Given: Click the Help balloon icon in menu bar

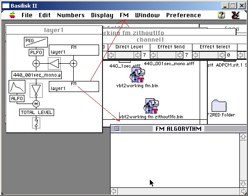Looking at the screenshot, I should point(221,15).
